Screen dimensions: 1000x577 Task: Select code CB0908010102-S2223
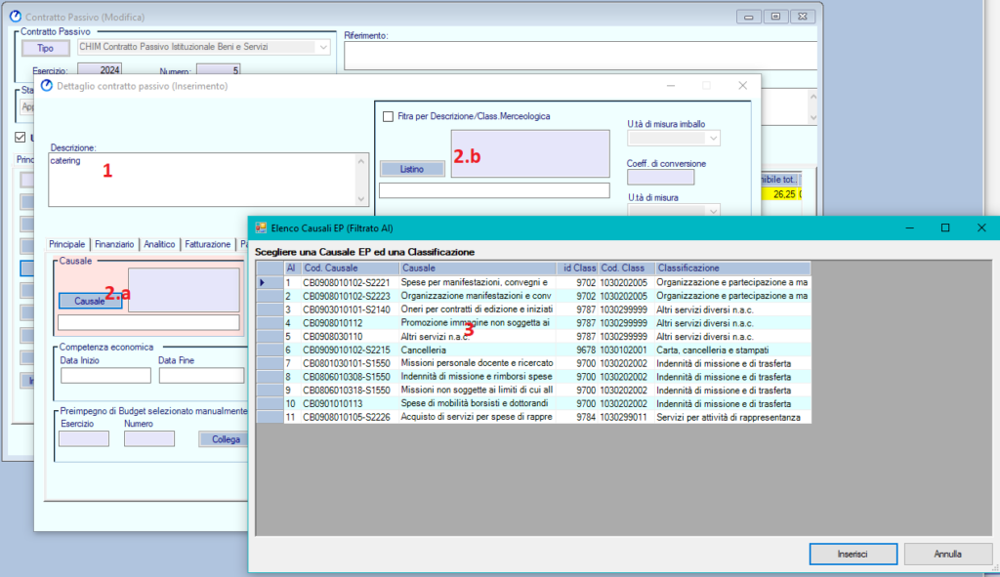coord(347,296)
